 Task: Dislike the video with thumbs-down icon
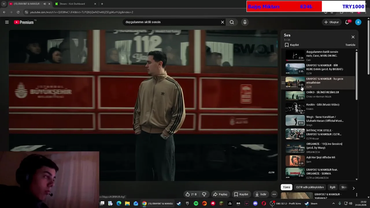204,194
